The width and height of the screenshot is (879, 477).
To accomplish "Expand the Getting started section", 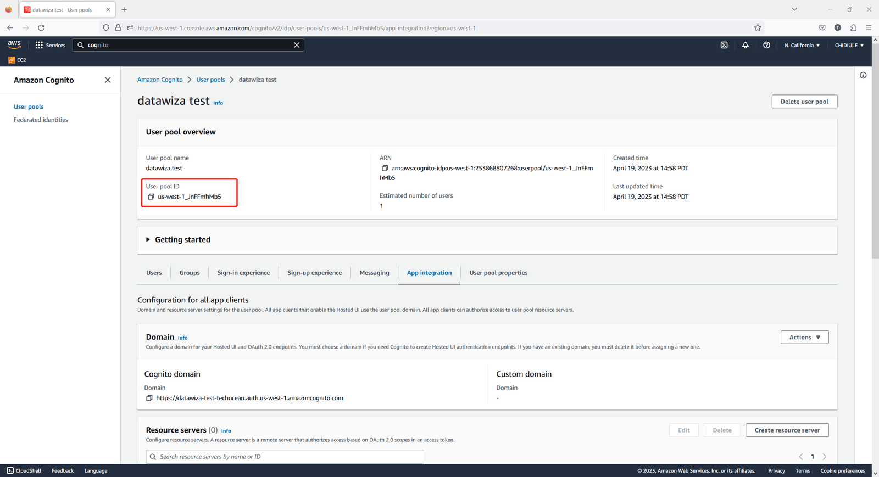I will [x=179, y=240].
